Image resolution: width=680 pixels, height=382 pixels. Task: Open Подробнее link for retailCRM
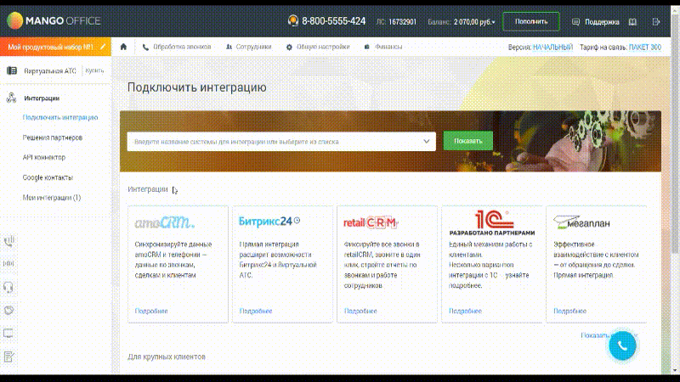[x=360, y=311]
